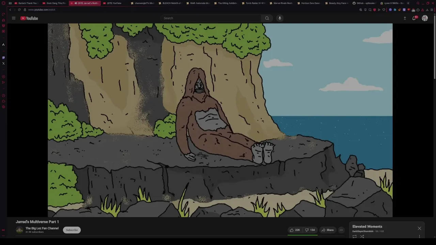Dislike the video showing 134
The width and height of the screenshot is (436, 245).
pyautogui.click(x=310, y=230)
